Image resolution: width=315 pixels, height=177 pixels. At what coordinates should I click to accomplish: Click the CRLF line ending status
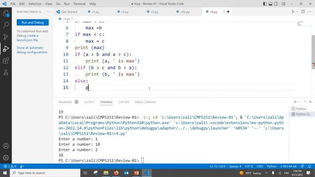pyautogui.click(x=260, y=166)
